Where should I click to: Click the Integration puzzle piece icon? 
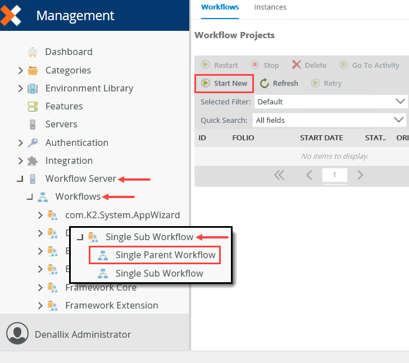pos(33,160)
